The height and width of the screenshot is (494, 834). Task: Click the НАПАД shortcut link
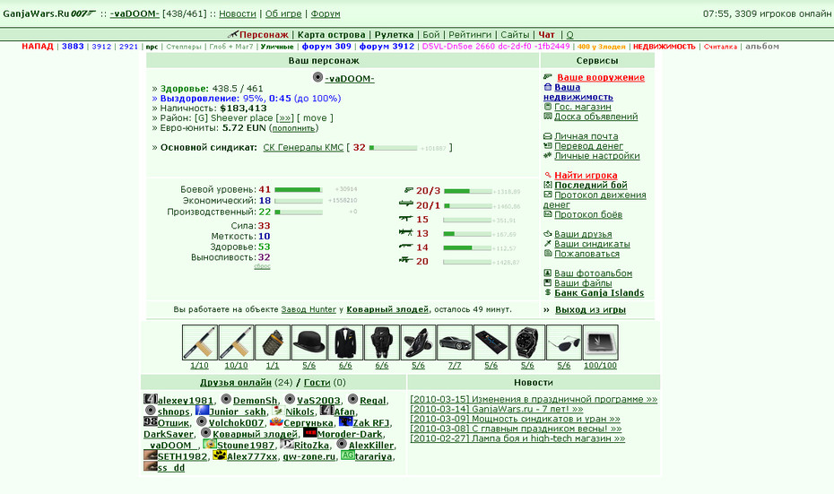click(x=38, y=47)
